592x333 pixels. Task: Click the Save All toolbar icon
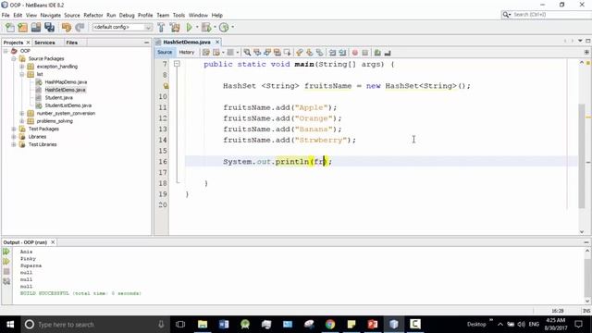49,27
